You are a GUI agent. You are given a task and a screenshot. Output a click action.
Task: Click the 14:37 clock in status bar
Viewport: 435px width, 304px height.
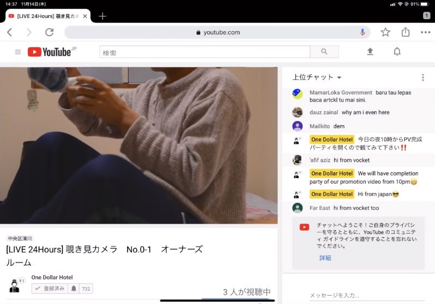11,4
